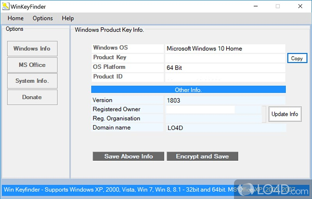Copy the product key
This screenshot has width=312, height=199.
pyautogui.click(x=297, y=58)
